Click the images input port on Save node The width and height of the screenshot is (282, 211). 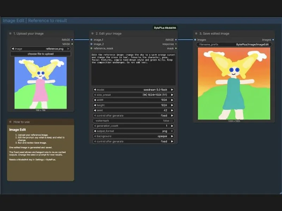click(x=195, y=40)
